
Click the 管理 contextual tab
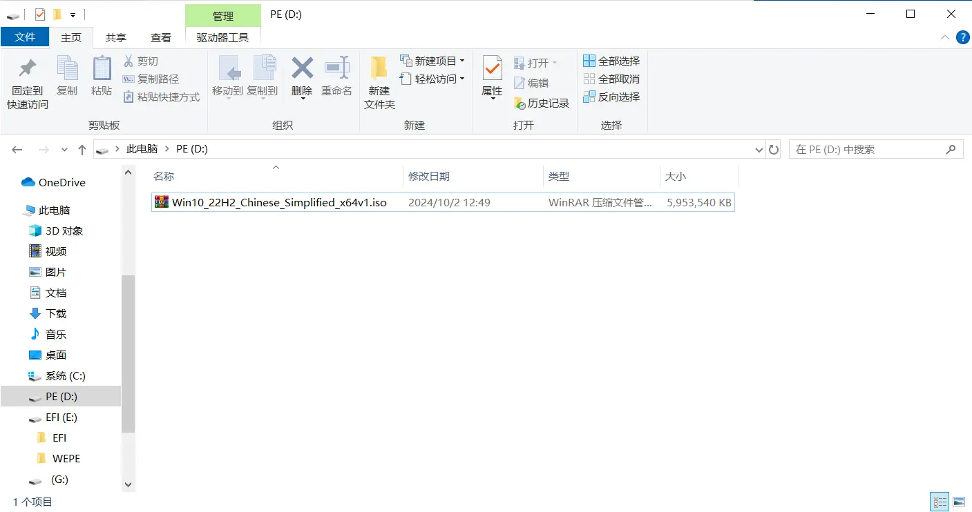[x=223, y=15]
